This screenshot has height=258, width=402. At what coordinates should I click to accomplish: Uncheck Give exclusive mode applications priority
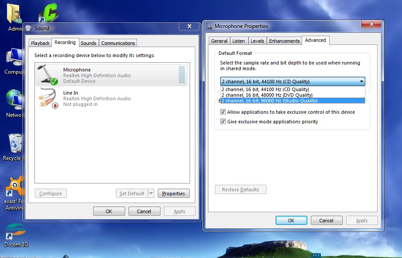pyautogui.click(x=223, y=122)
